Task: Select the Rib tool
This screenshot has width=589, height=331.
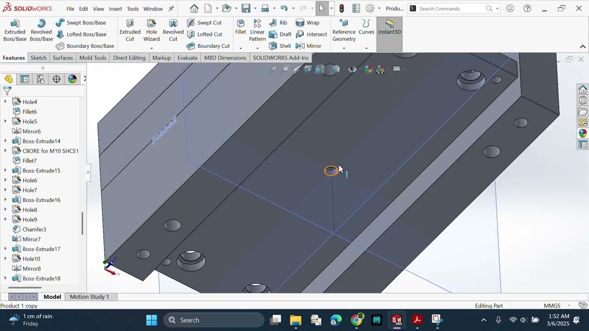Action: [x=278, y=23]
